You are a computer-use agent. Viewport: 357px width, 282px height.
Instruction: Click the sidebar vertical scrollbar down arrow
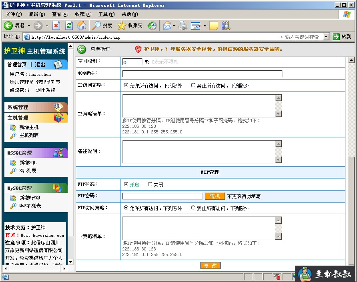point(71,262)
